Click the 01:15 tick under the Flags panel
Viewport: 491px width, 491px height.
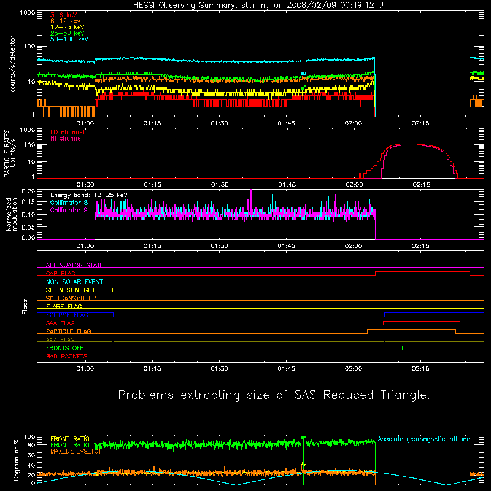tap(152, 369)
